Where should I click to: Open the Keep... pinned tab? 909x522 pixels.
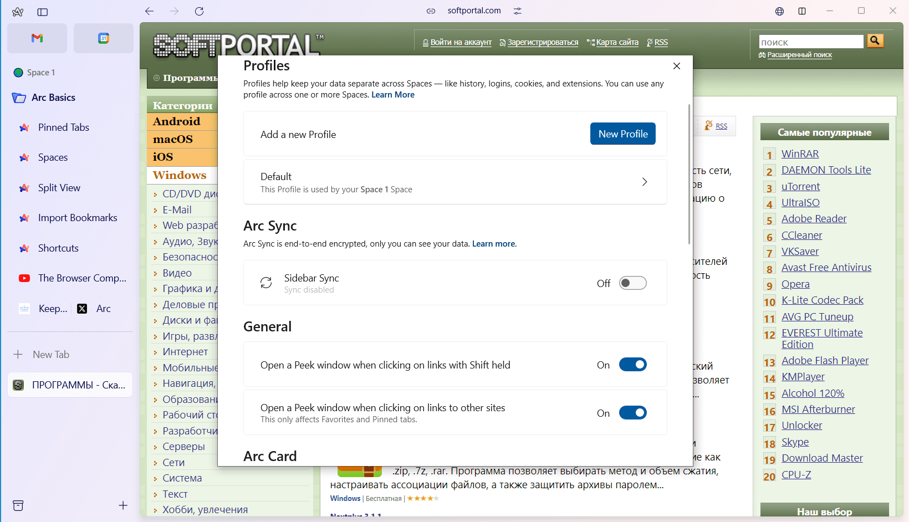point(43,309)
